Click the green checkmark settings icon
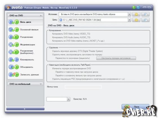The height and width of the screenshot is (118, 158). 134,7
